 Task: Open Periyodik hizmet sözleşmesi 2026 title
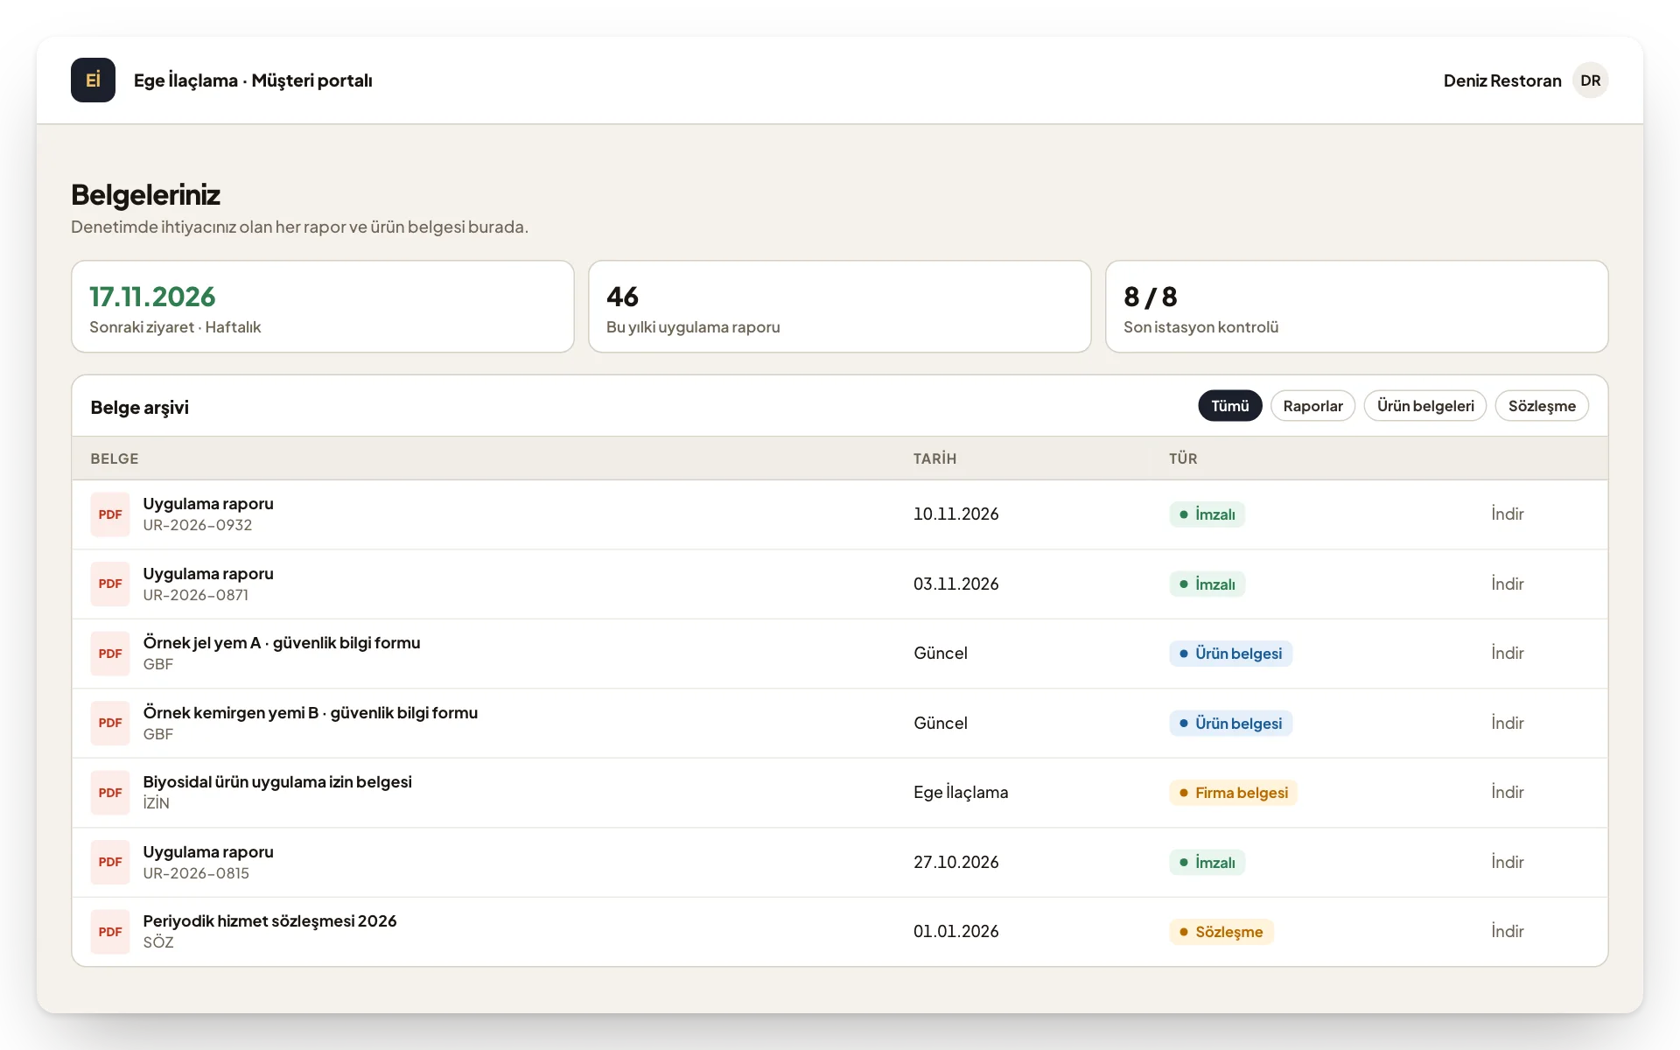269,921
